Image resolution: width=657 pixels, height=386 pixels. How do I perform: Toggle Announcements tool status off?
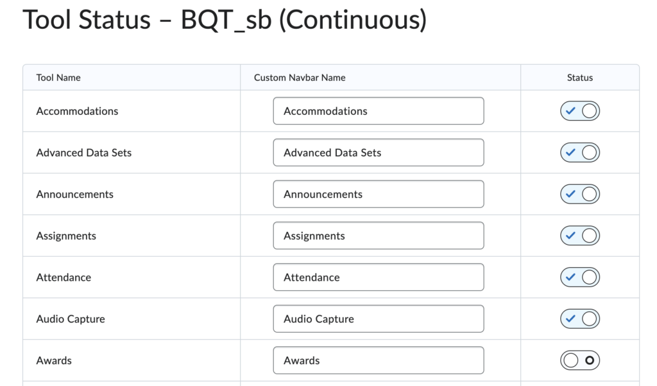pyautogui.click(x=580, y=194)
